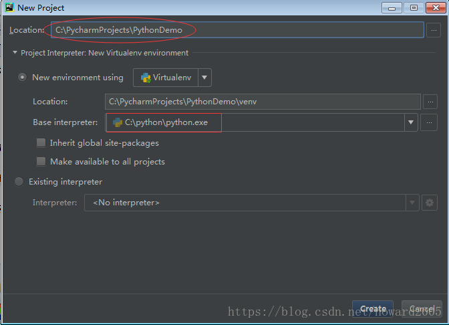Enable Inherit global site-packages checkbox

pos(41,142)
